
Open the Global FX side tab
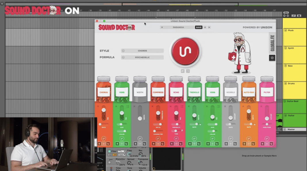(272, 43)
